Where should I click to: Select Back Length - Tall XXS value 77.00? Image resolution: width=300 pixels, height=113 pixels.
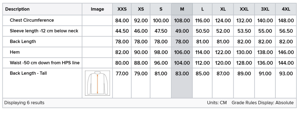[x=122, y=74]
